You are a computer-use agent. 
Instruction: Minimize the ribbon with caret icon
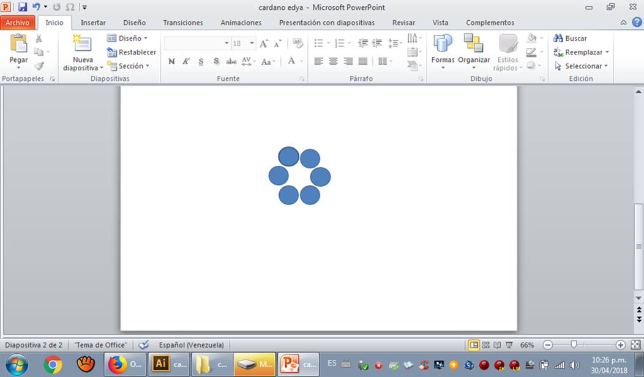pos(623,23)
